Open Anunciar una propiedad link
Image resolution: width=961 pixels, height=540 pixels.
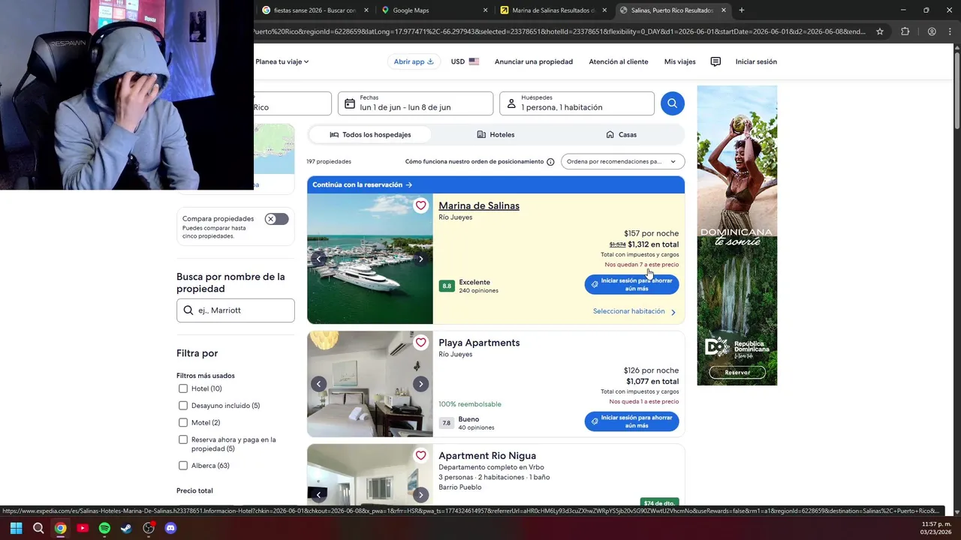pyautogui.click(x=534, y=61)
